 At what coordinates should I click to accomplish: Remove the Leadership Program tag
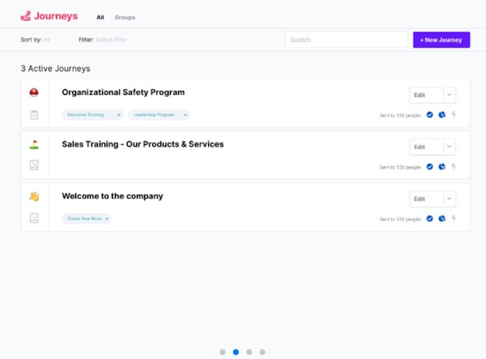[x=185, y=115]
